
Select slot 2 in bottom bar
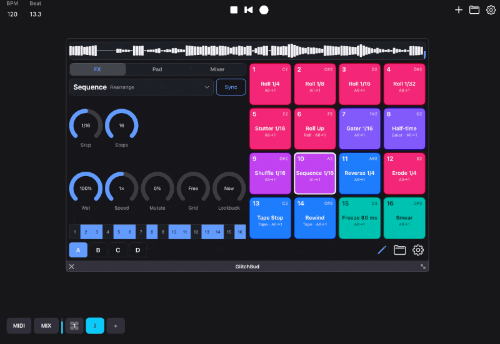pyautogui.click(x=95, y=325)
